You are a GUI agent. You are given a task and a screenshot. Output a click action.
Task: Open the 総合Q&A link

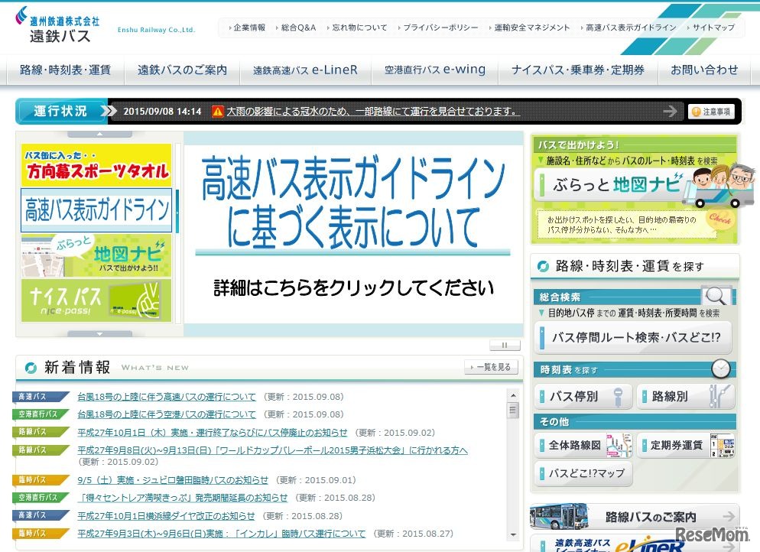298,28
